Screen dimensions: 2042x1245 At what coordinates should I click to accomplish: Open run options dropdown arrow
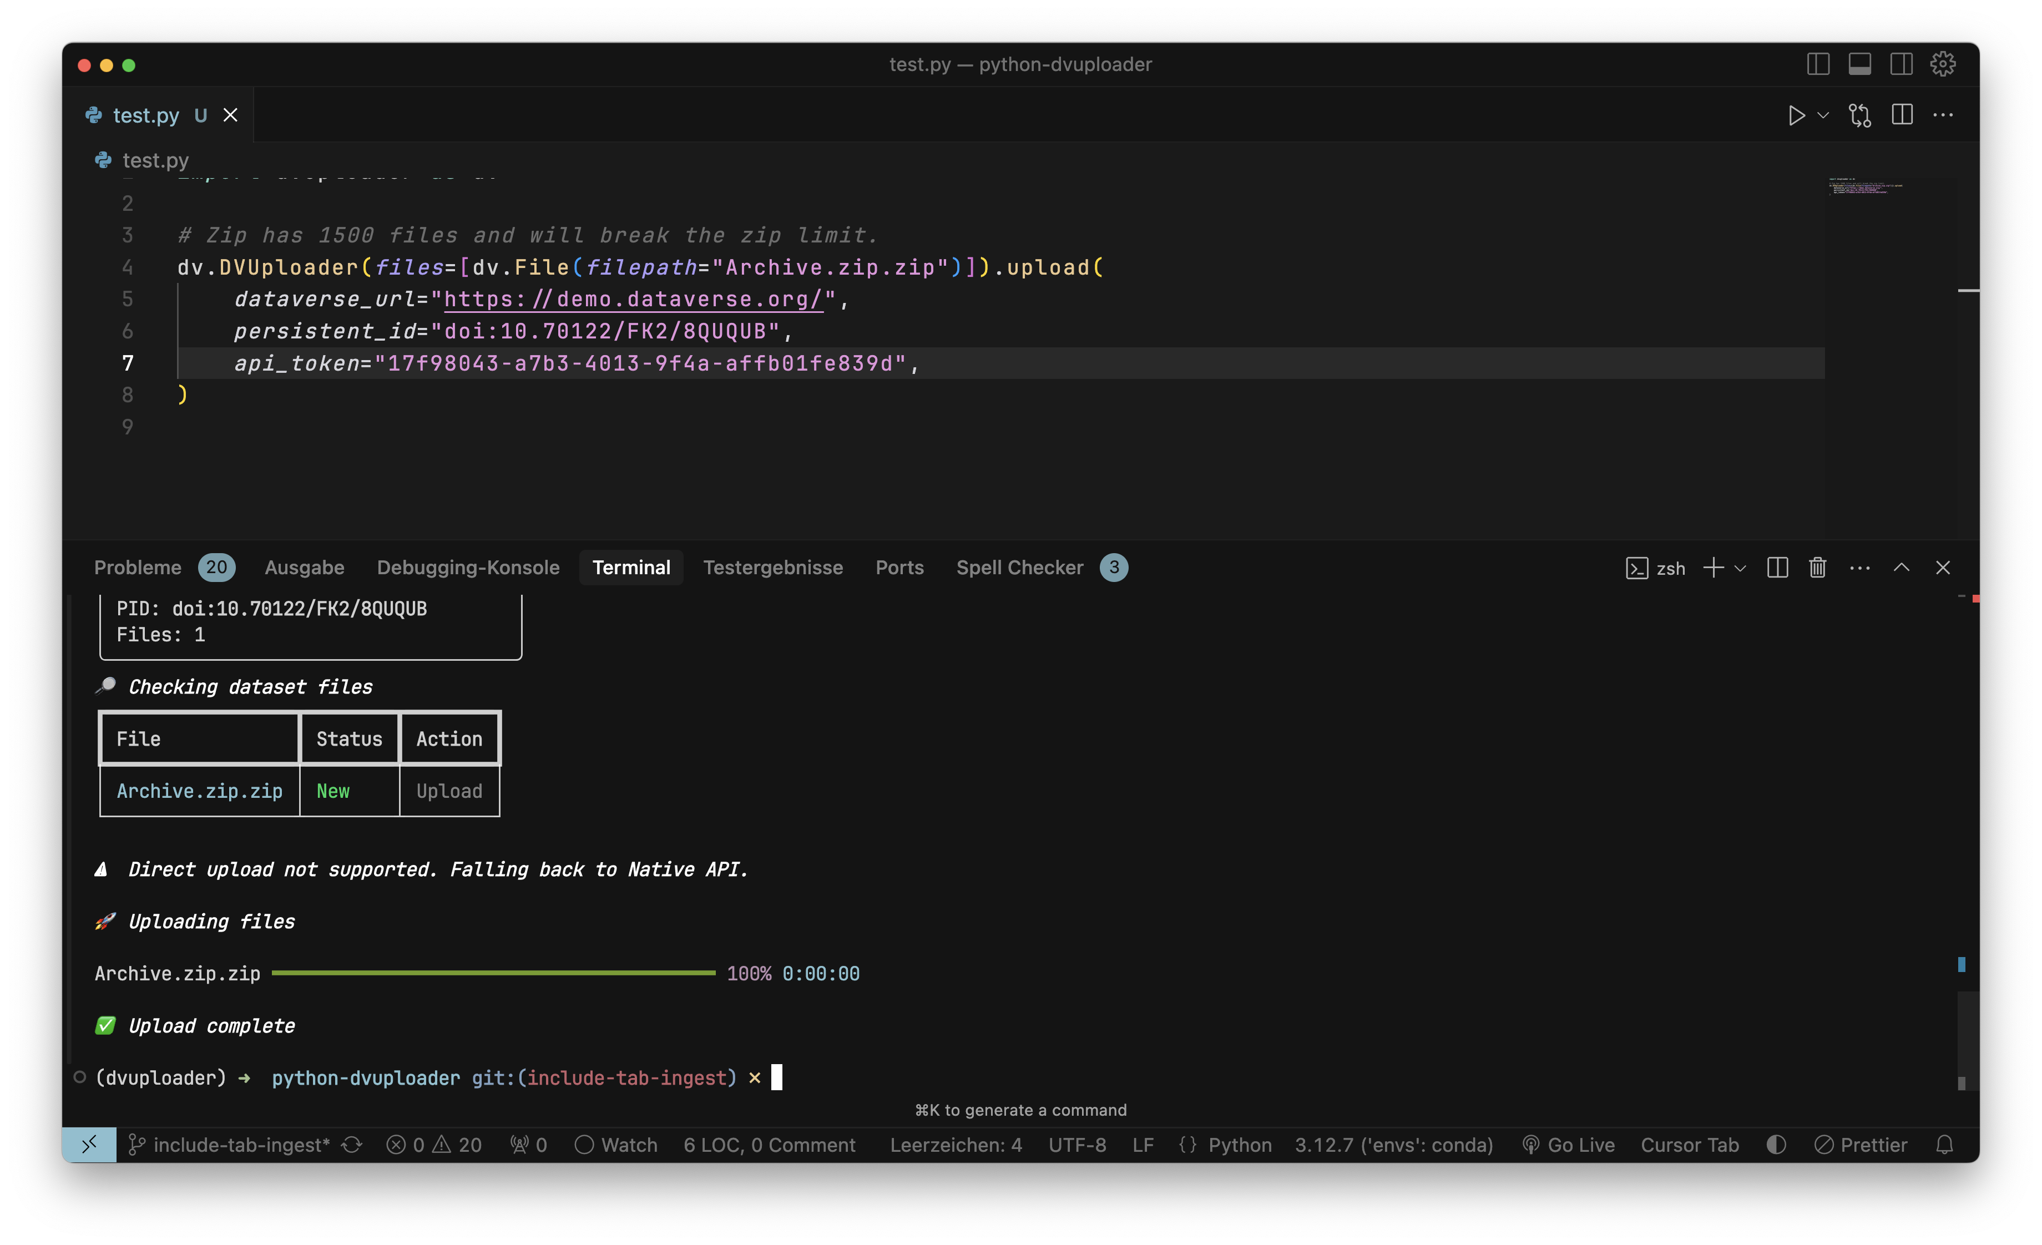pos(1823,115)
